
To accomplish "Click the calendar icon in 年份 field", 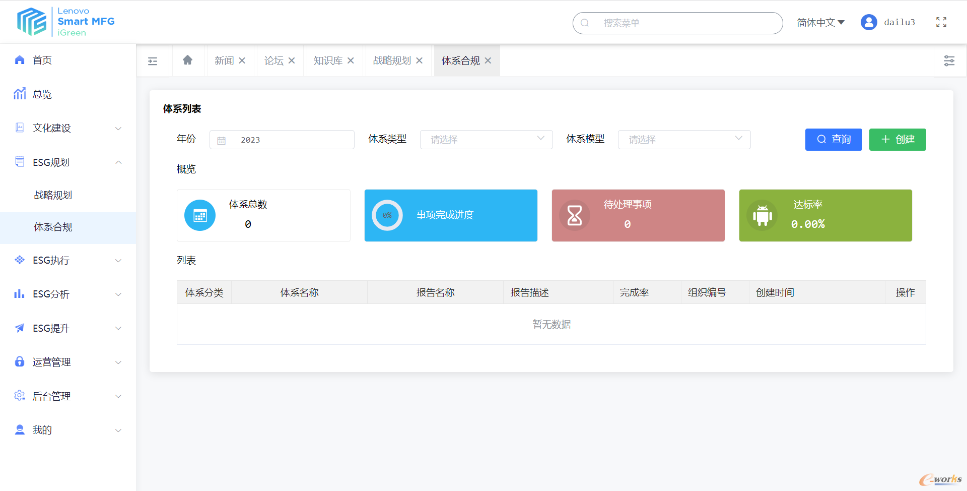I will pos(222,141).
